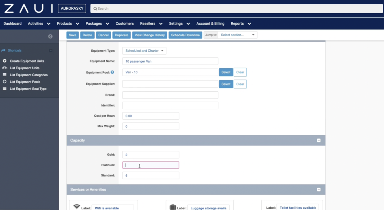The image size is (384, 210).
Task: Click Clear beside Equipment Supplier
Action: [240, 84]
